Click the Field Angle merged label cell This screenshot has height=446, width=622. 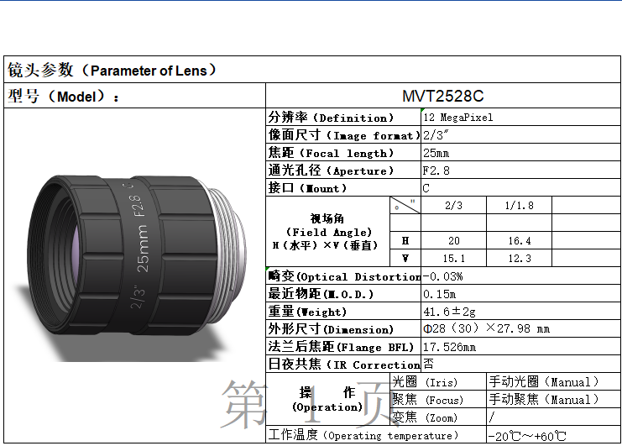tap(328, 232)
